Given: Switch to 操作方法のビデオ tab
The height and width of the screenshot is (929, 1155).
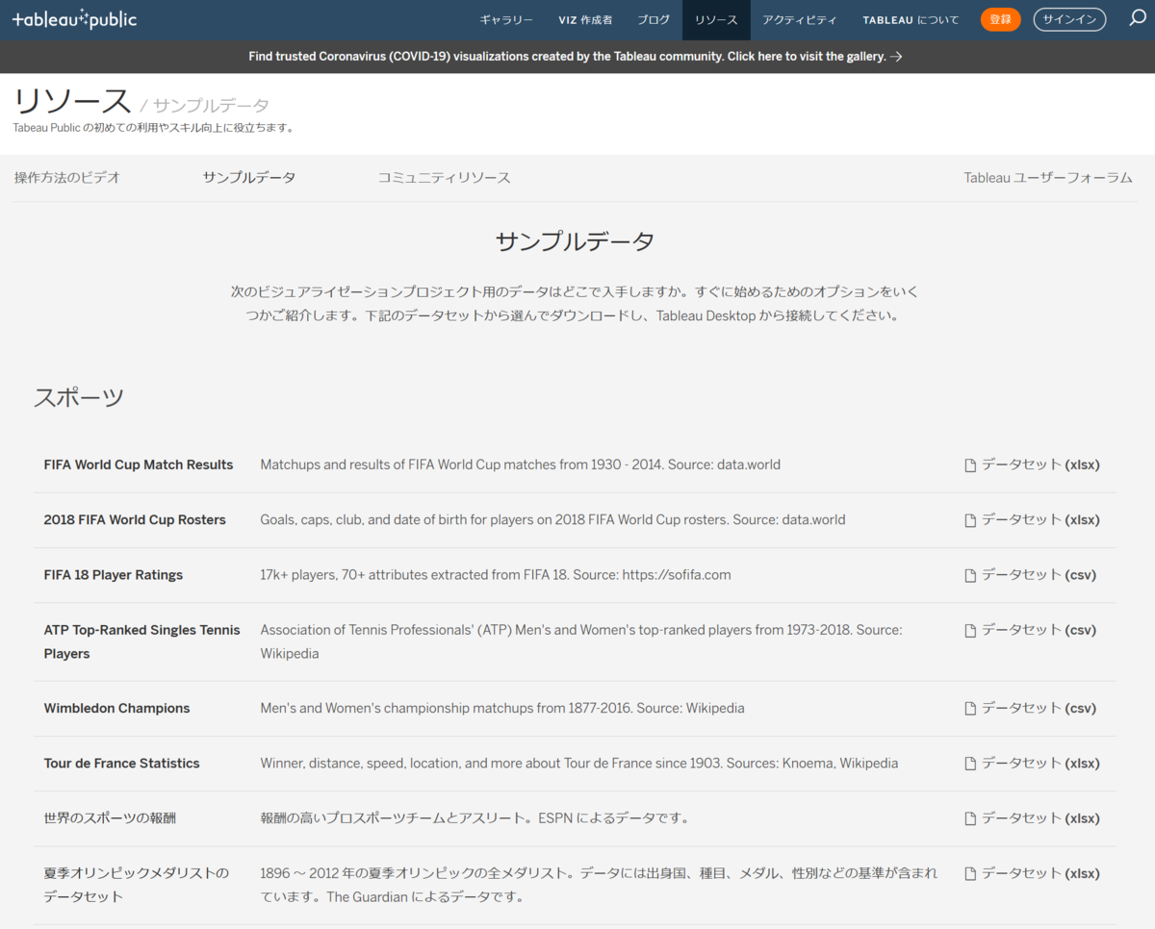Looking at the screenshot, I should (67, 178).
